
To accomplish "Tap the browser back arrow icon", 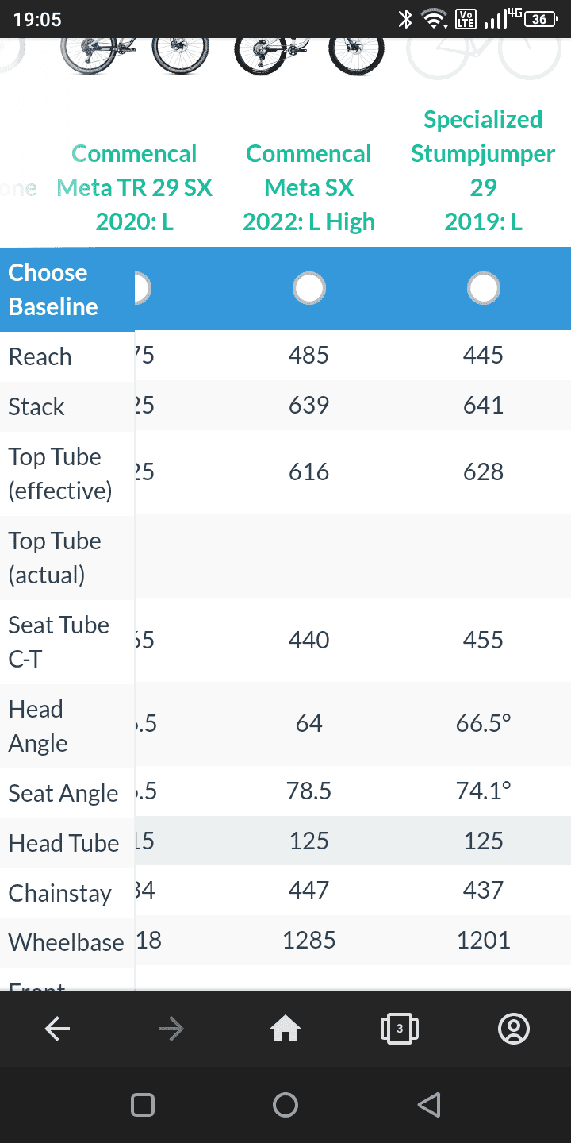I will point(57,1029).
